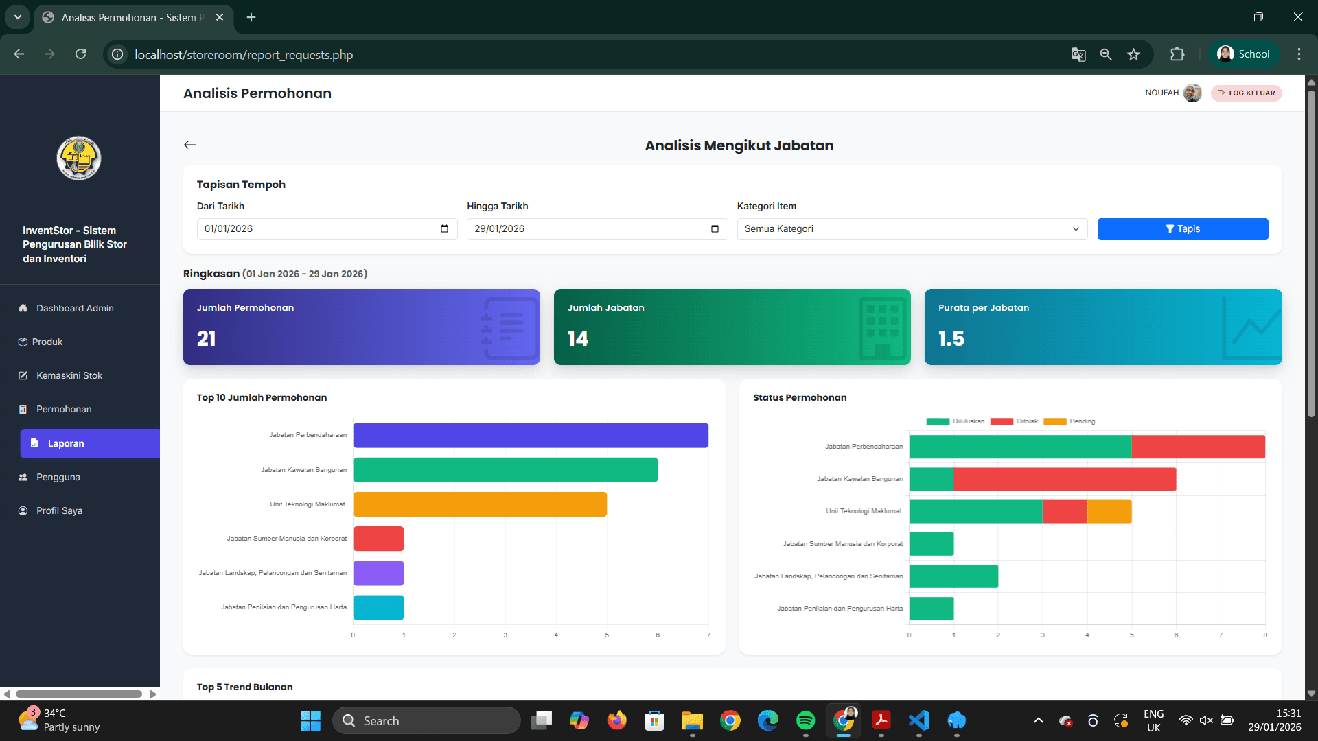This screenshot has width=1318, height=741.
Task: Open calendar picker in Hingga Tarikh field
Action: 715,229
